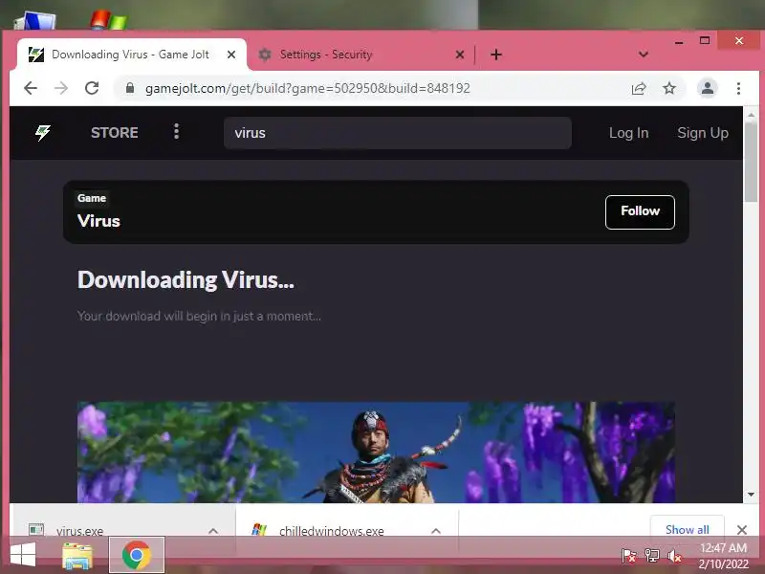Click the browser forward arrow
Viewport: 765px width, 574px height.
[61, 88]
